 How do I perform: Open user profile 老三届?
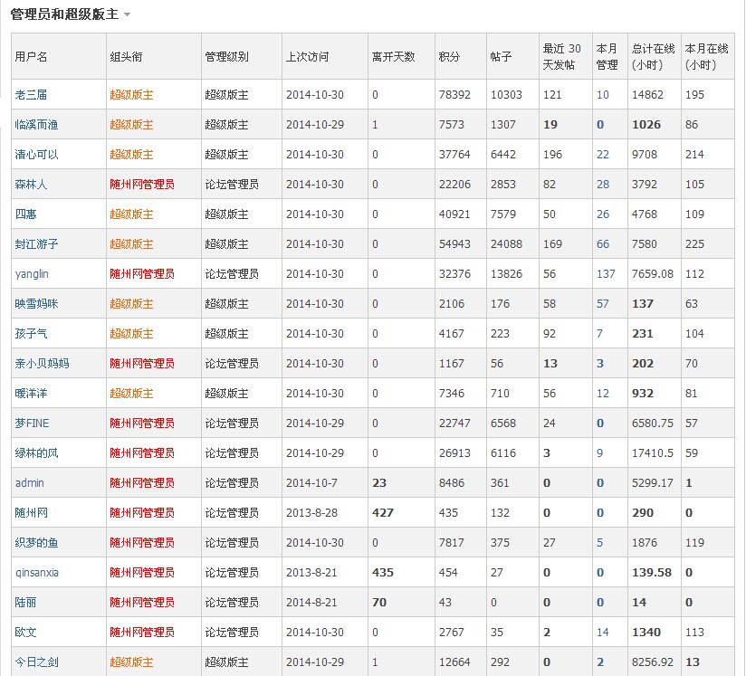(x=31, y=95)
